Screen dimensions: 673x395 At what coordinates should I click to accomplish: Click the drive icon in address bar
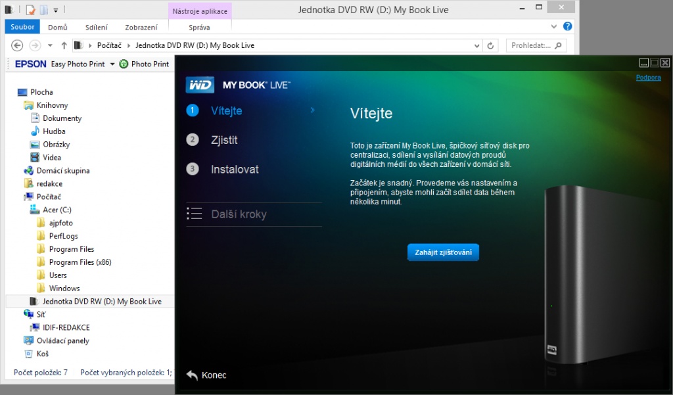point(78,45)
